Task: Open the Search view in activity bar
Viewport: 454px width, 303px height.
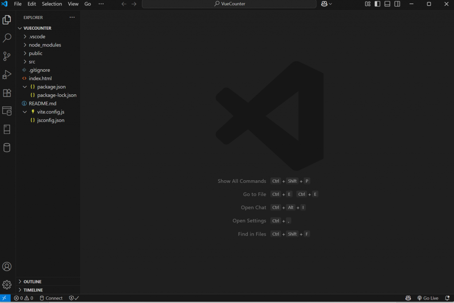Action: coord(7,38)
